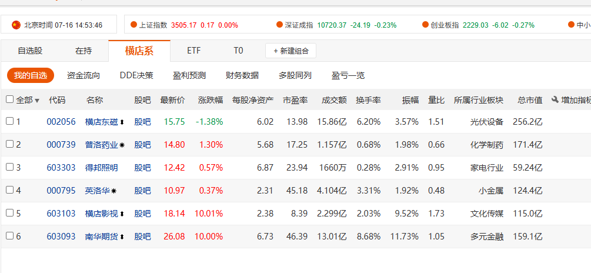Click the 10.01% change value
This screenshot has width=591, height=273.
(x=209, y=214)
